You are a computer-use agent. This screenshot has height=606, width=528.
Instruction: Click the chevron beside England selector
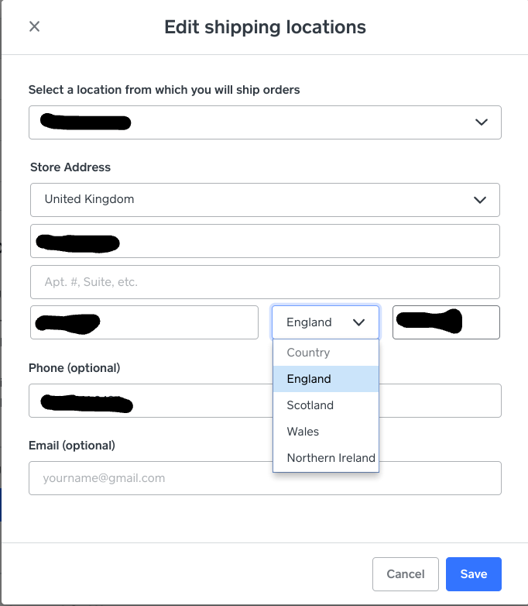tap(359, 322)
